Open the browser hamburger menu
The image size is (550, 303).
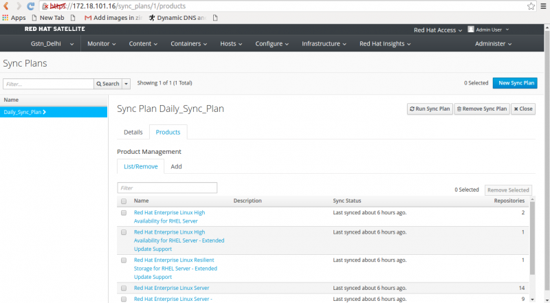point(543,6)
